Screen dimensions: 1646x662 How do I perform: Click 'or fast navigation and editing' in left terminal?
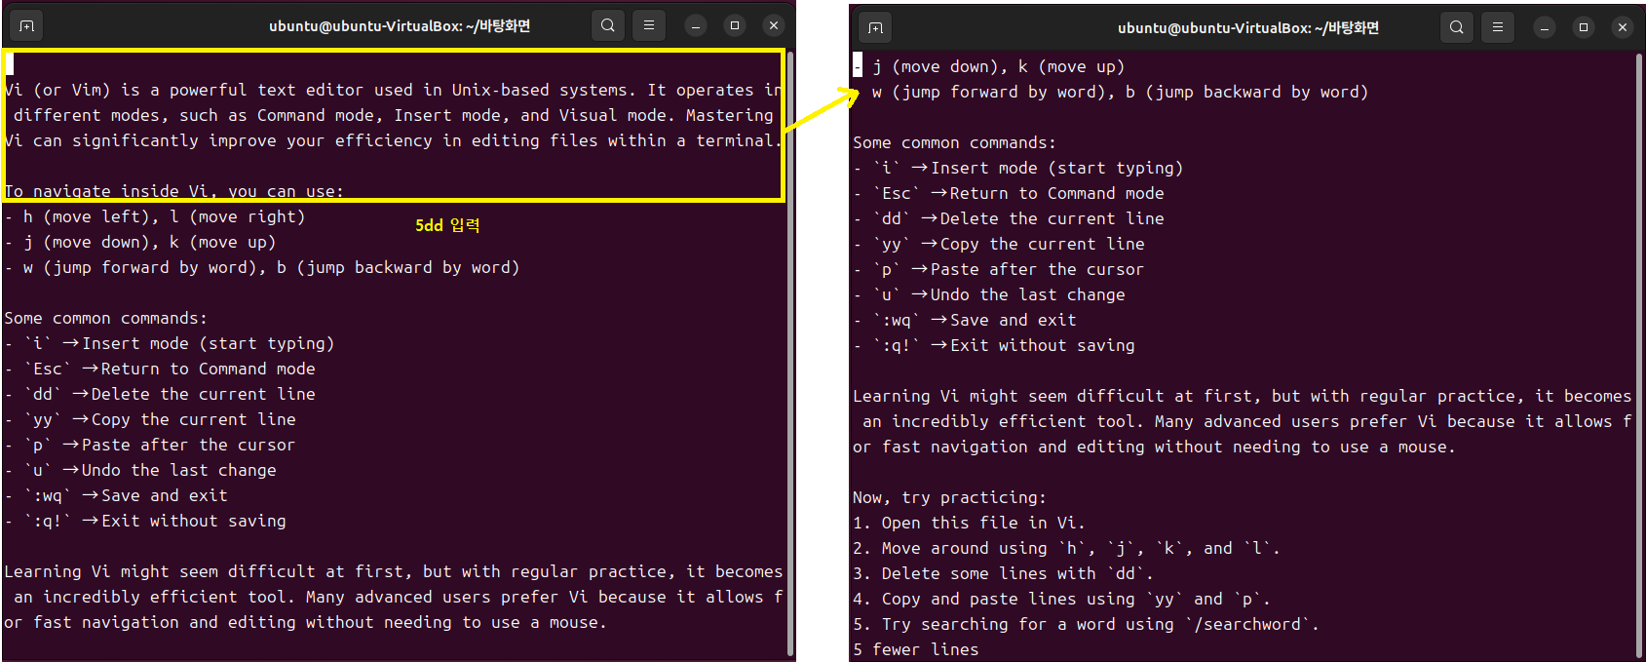(x=306, y=622)
